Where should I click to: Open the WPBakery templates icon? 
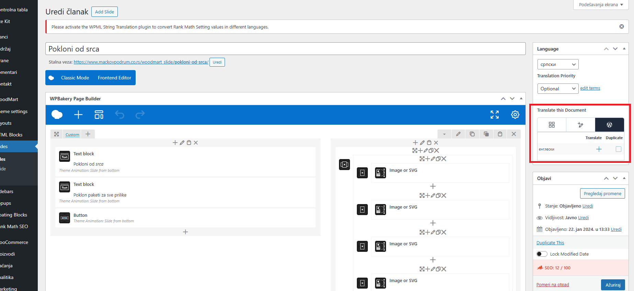99,114
